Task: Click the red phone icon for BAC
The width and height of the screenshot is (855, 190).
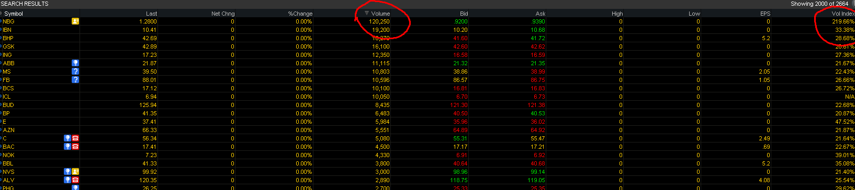Action: (x=75, y=147)
